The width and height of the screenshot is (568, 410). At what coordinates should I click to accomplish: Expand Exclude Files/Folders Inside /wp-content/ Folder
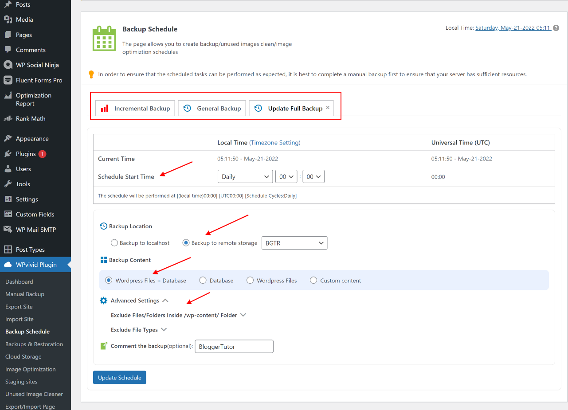243,315
